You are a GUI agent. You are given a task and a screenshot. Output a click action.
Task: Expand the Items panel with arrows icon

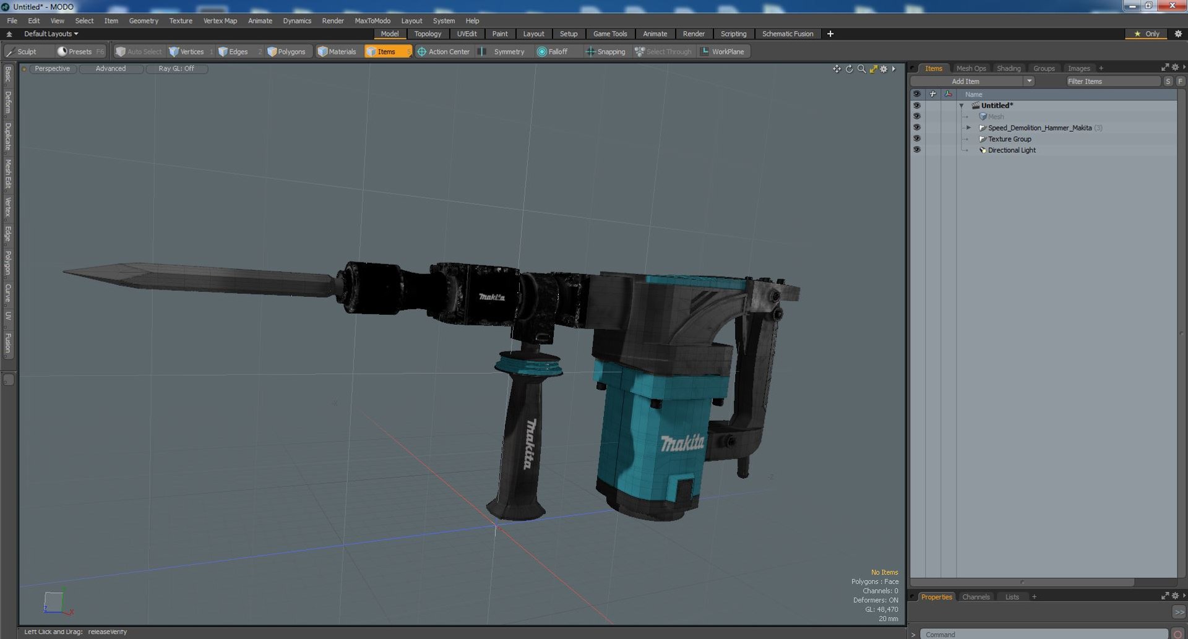[1165, 67]
